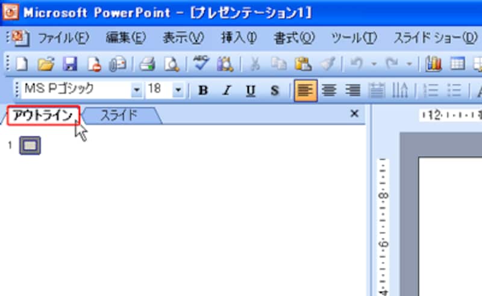Toggle text Shadow formatting
The image size is (482, 296).
click(x=275, y=90)
